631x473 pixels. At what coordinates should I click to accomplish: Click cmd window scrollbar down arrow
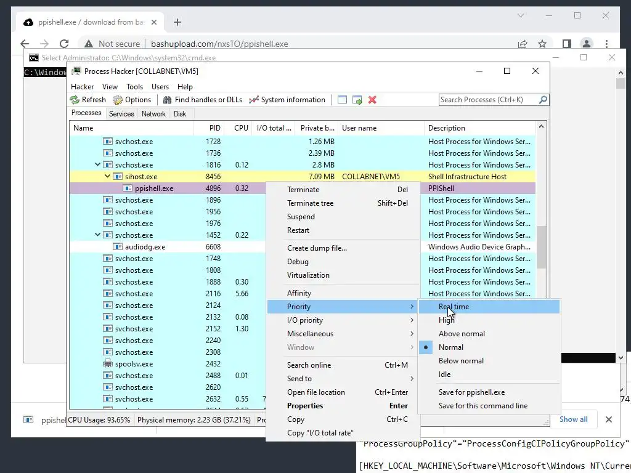621,358
